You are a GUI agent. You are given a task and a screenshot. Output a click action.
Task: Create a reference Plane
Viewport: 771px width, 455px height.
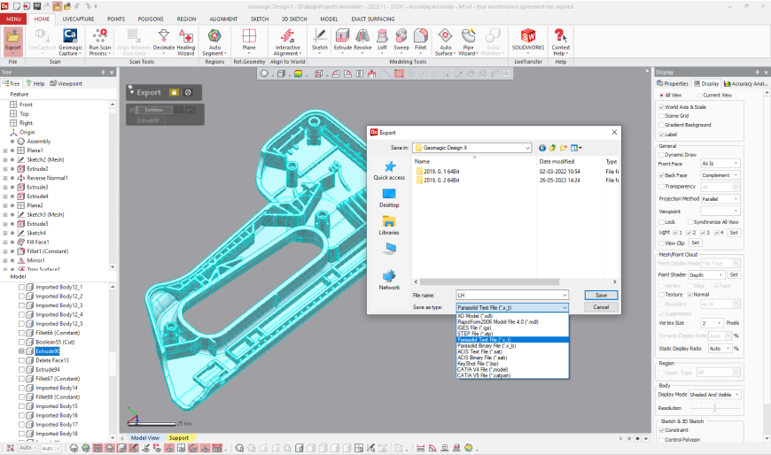click(x=249, y=41)
